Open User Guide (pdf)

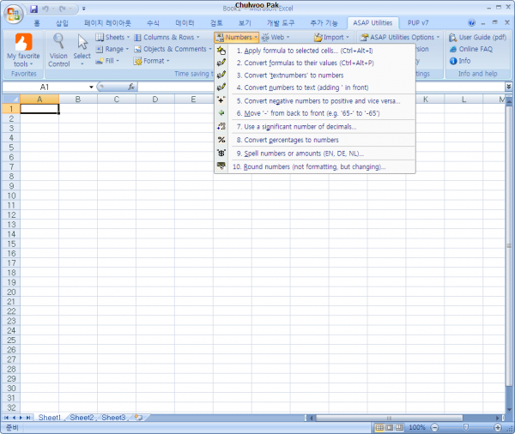[x=477, y=37]
